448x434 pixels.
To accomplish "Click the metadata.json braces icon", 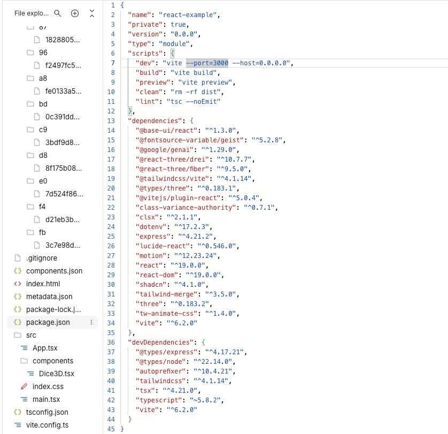I will (18, 296).
